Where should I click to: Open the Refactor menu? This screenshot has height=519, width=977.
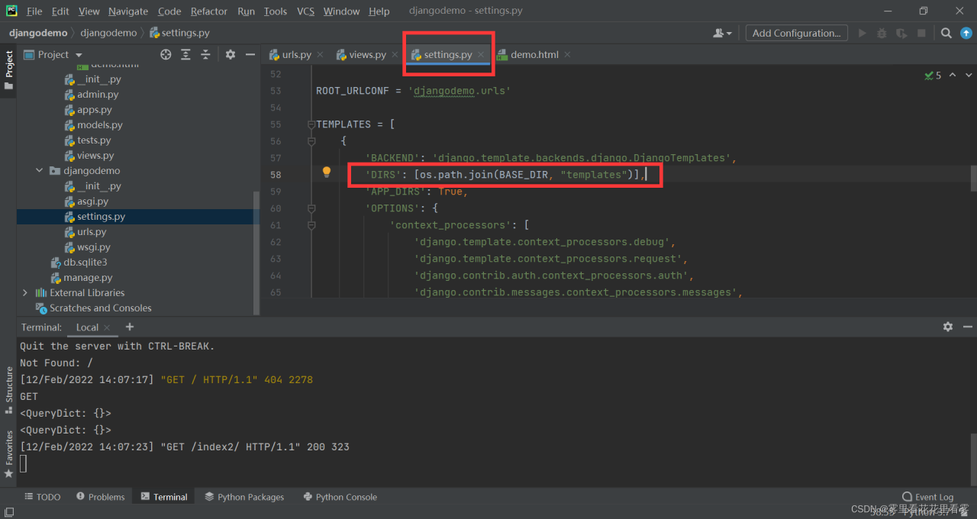tap(209, 11)
